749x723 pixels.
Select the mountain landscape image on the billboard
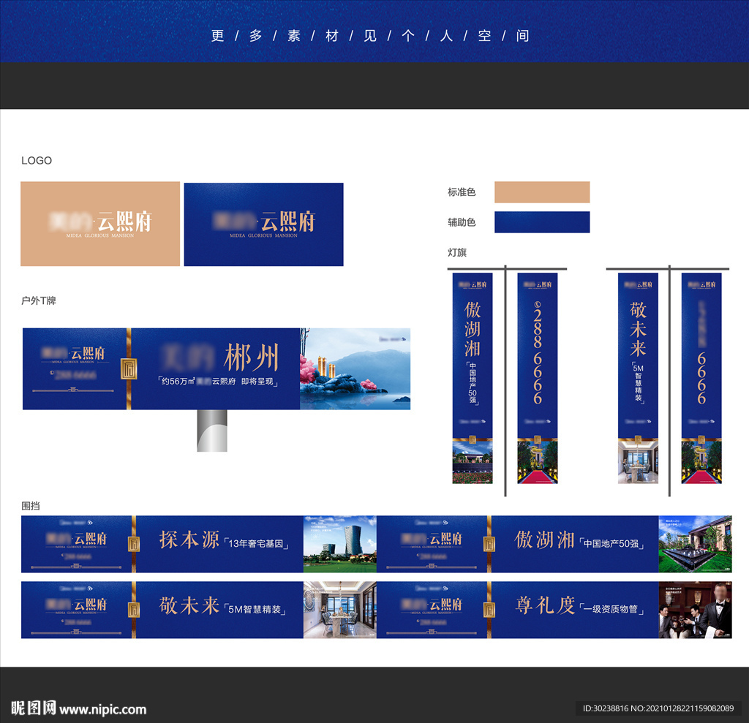pyautogui.click(x=355, y=368)
